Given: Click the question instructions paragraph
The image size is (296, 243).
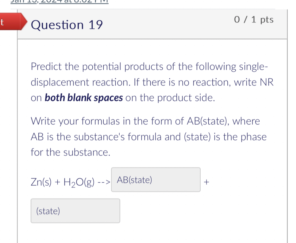Looking at the screenshot, I should pyautogui.click(x=152, y=82).
